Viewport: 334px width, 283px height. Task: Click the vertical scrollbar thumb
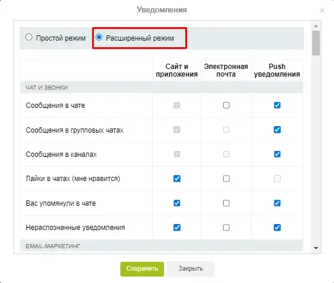point(316,43)
